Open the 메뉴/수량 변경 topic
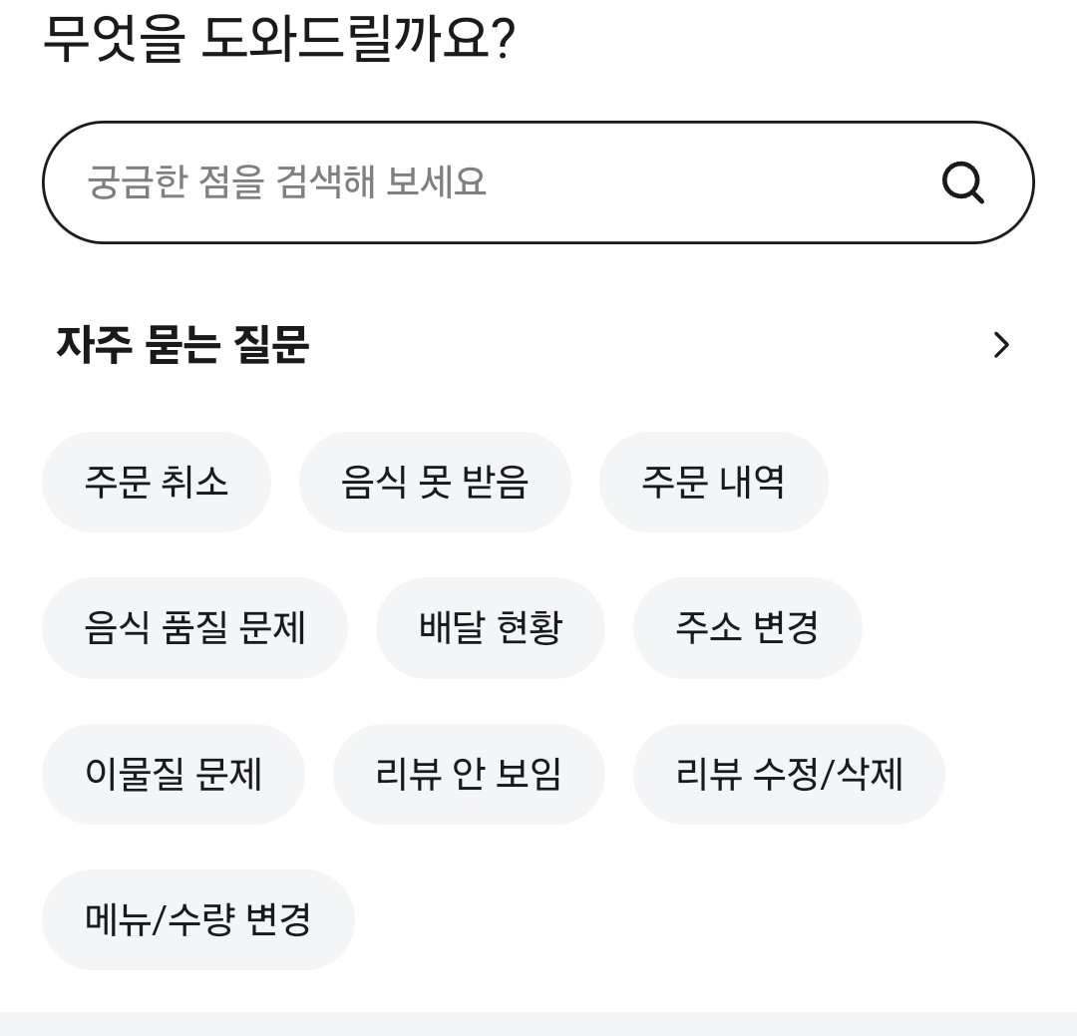This screenshot has width=1077, height=1036. click(x=197, y=919)
